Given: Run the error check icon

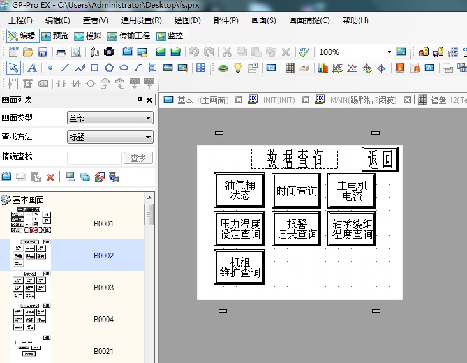Looking at the screenshot, I should [304, 52].
